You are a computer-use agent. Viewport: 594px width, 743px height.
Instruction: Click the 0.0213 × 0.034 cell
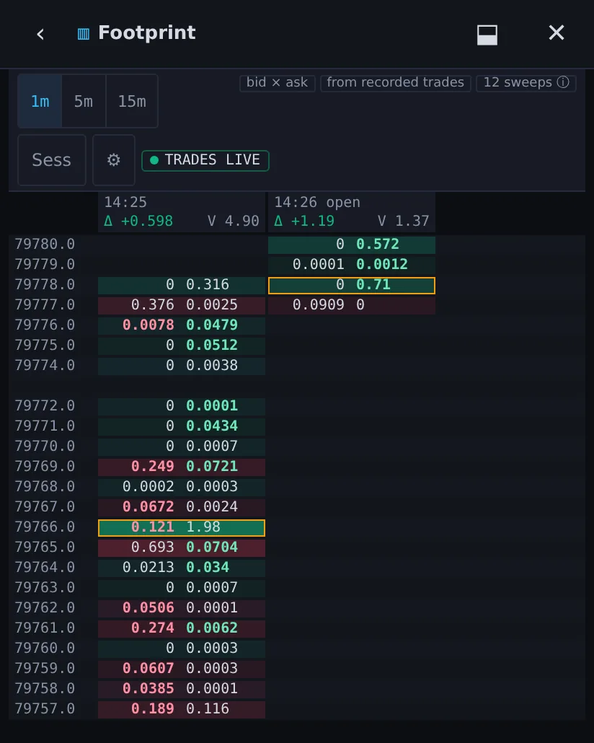coord(182,568)
